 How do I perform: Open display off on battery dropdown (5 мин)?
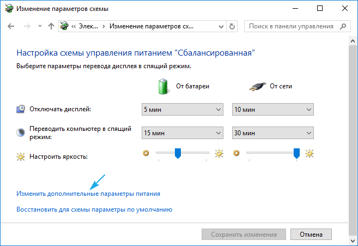coord(182,110)
